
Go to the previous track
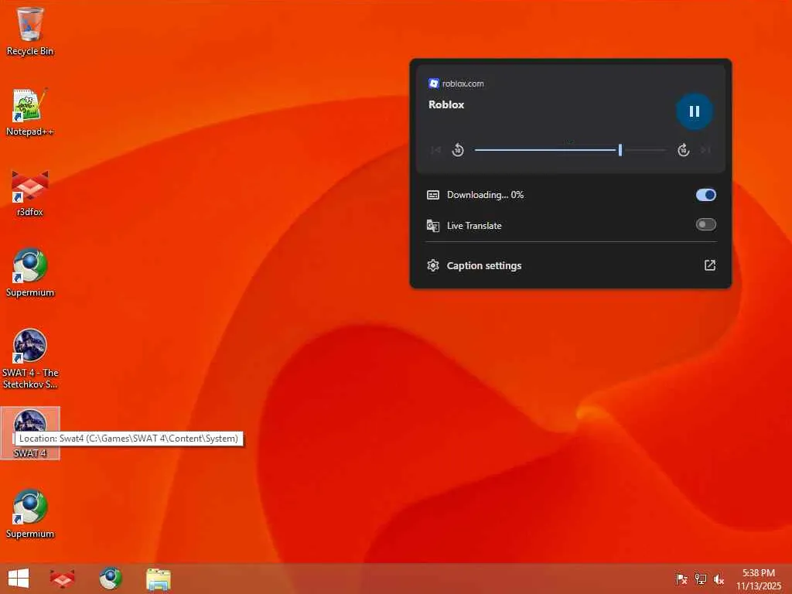tap(436, 150)
